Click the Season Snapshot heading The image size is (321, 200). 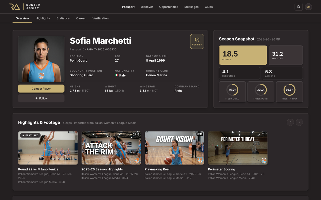[237, 39]
